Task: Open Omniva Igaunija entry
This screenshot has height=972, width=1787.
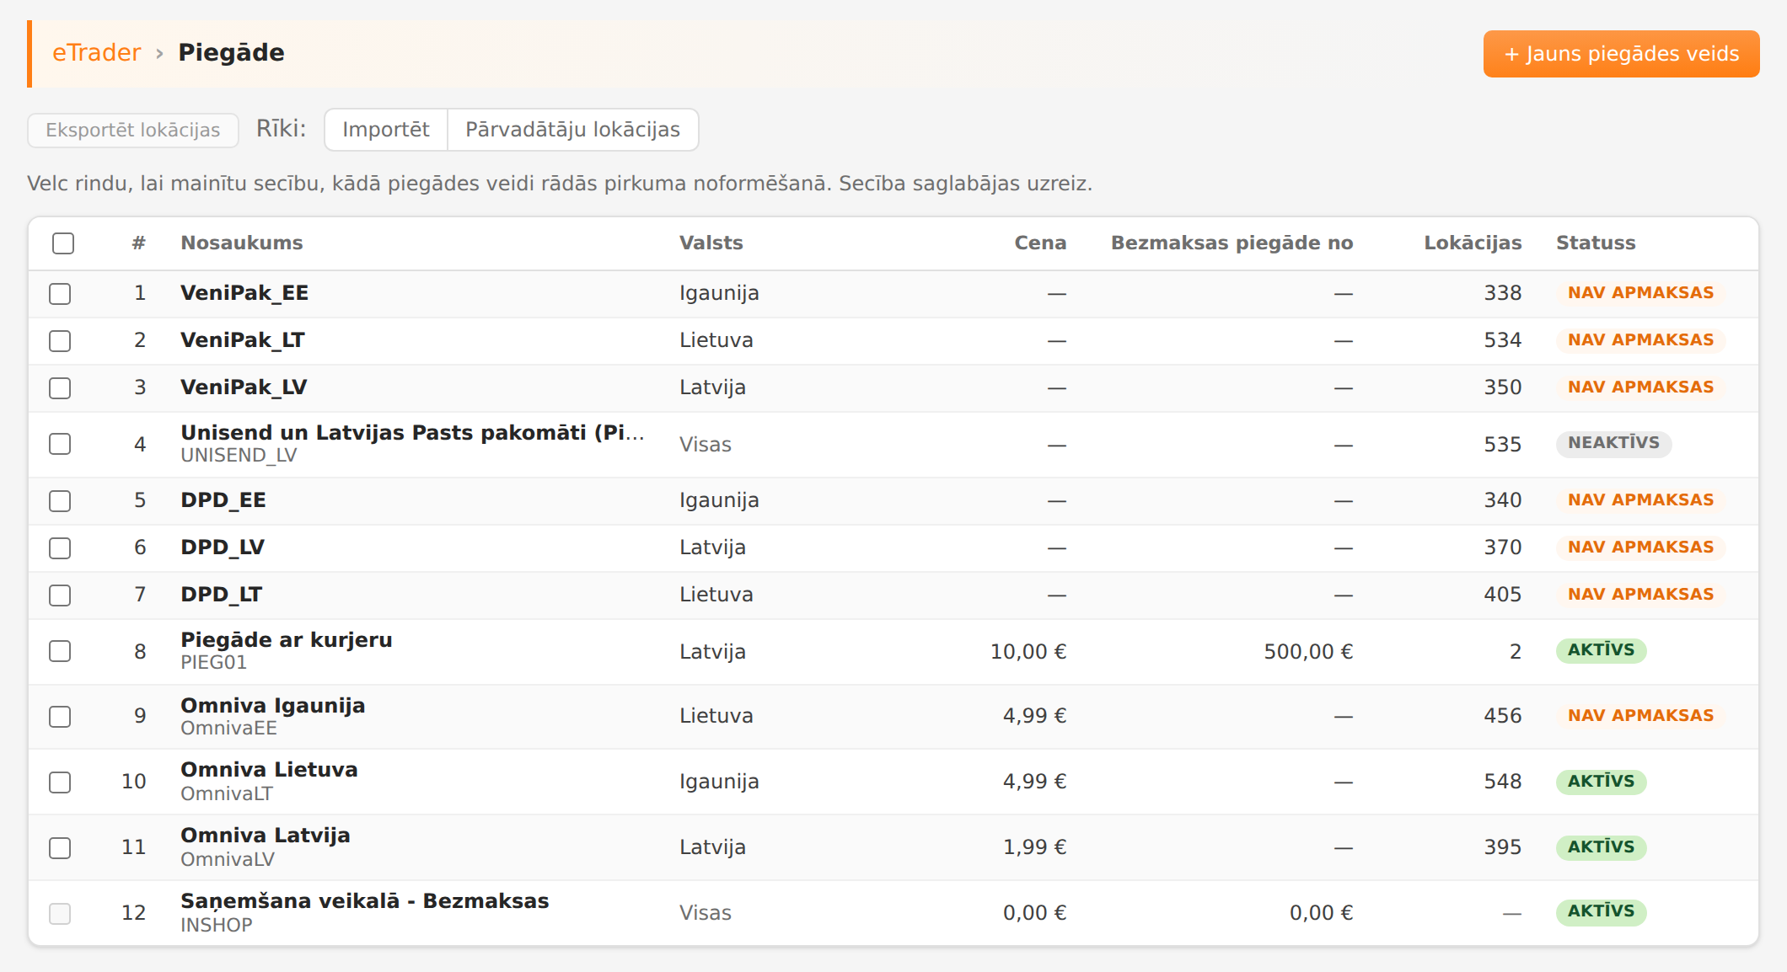Action: click(273, 706)
